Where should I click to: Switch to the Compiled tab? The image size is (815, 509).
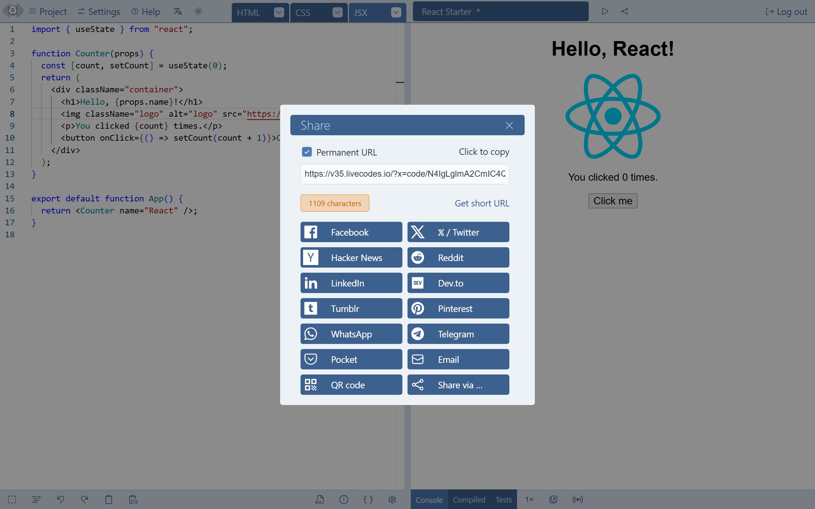[x=469, y=499]
